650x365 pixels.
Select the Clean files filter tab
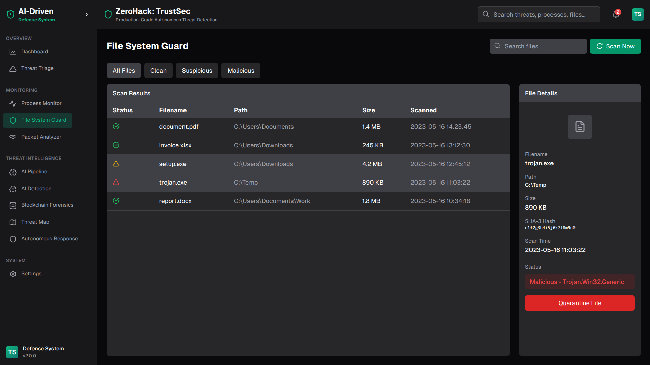(x=158, y=71)
